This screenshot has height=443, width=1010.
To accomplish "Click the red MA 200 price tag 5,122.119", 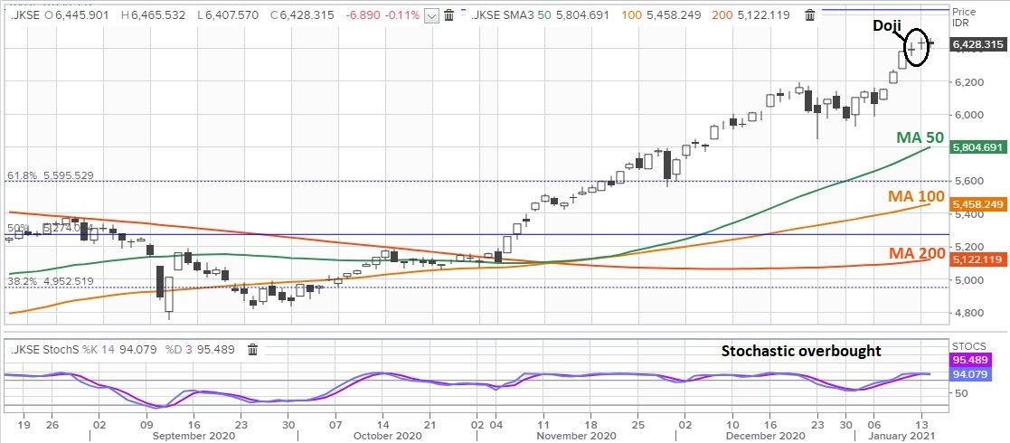I will pos(978,259).
